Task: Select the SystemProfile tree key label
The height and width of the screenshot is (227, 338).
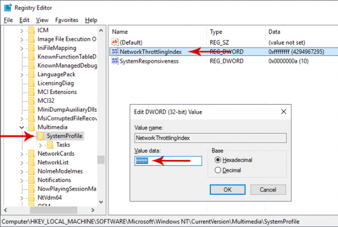Action: click(64, 136)
